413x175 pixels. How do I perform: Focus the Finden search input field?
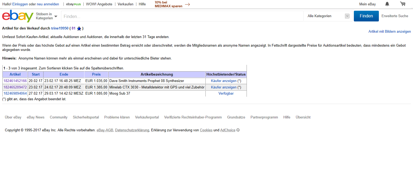[182, 16]
